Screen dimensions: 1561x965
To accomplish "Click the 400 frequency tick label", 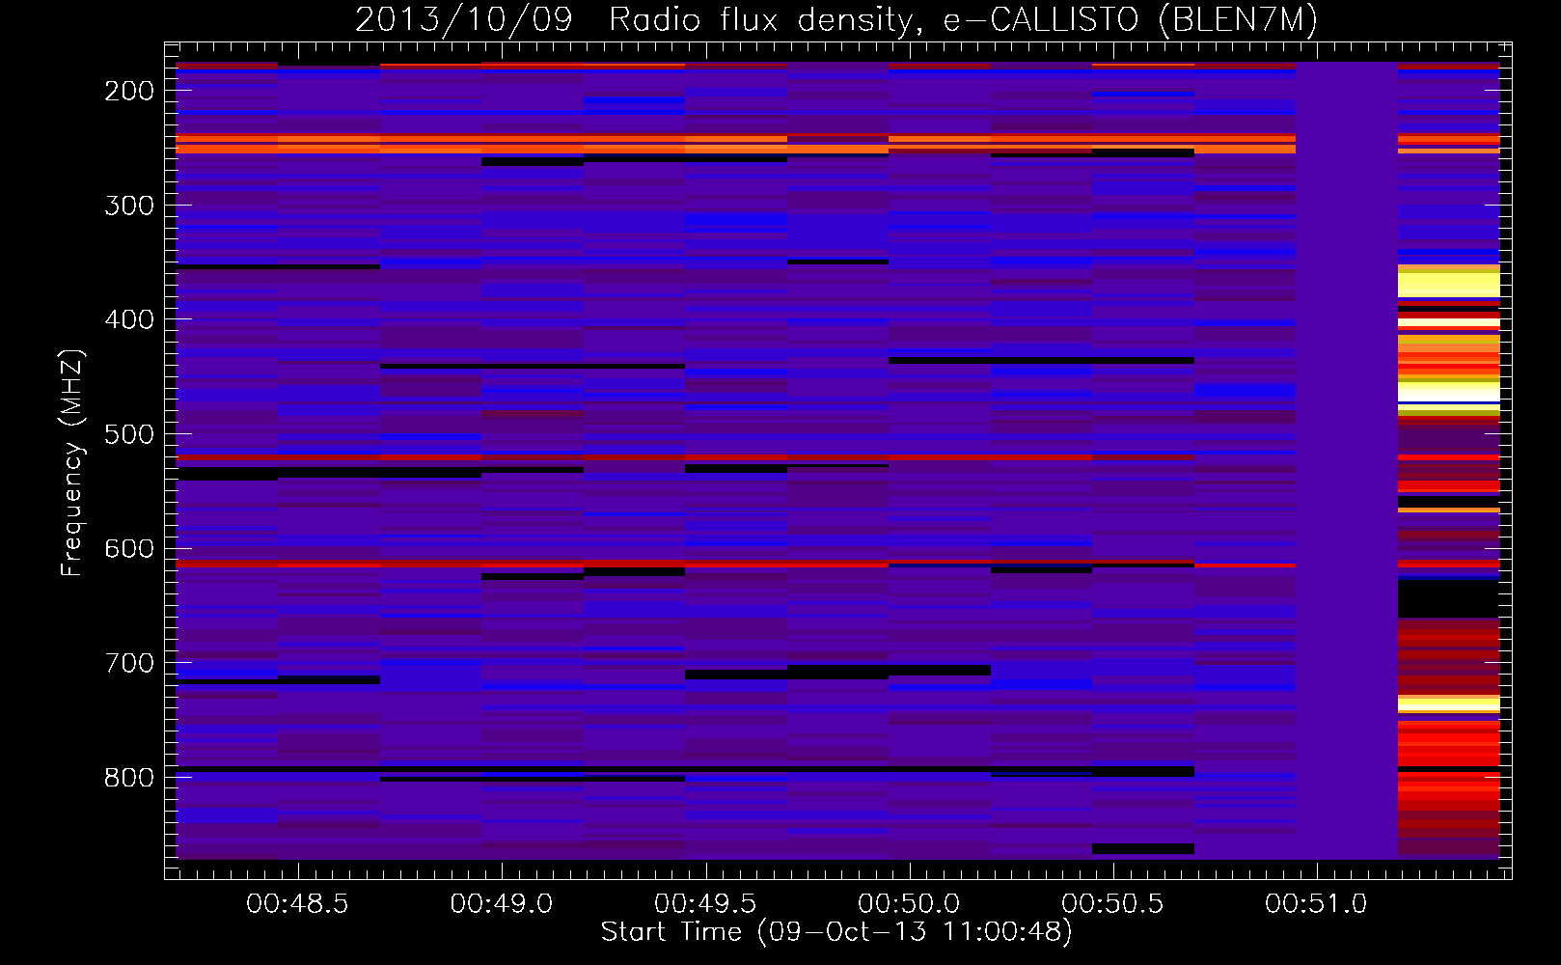I will 129,319.
